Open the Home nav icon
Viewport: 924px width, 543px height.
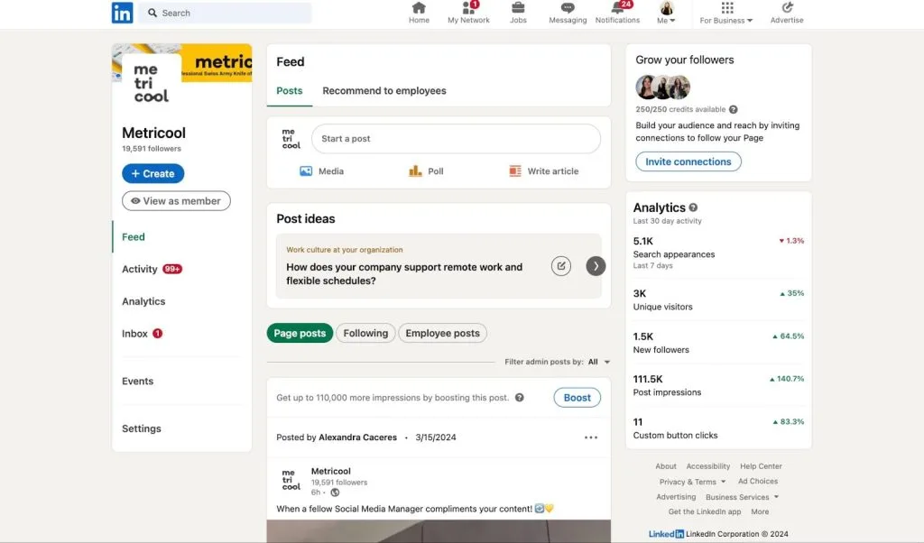(x=419, y=7)
